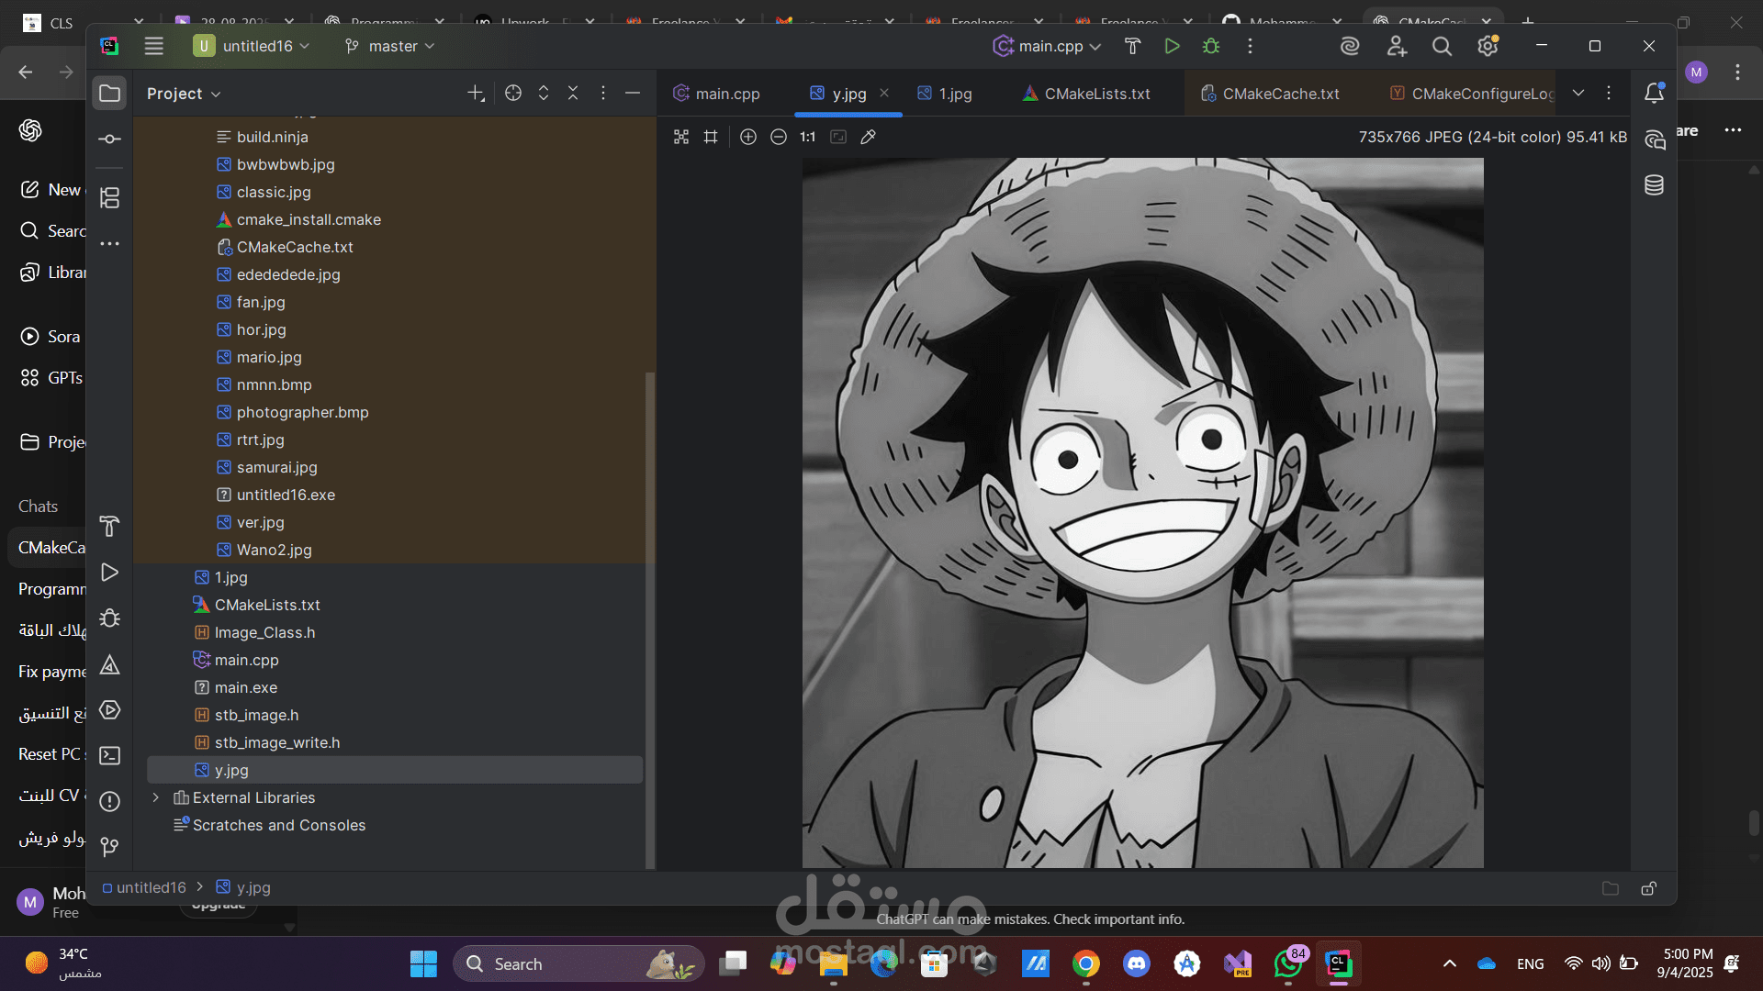Viewport: 1763px width, 991px height.
Task: Hide the Project panel with the minus
Action: click(x=633, y=93)
